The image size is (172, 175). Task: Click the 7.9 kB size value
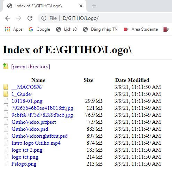point(95,122)
